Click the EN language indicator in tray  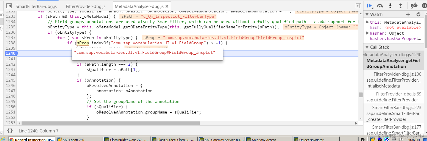click(363, 139)
